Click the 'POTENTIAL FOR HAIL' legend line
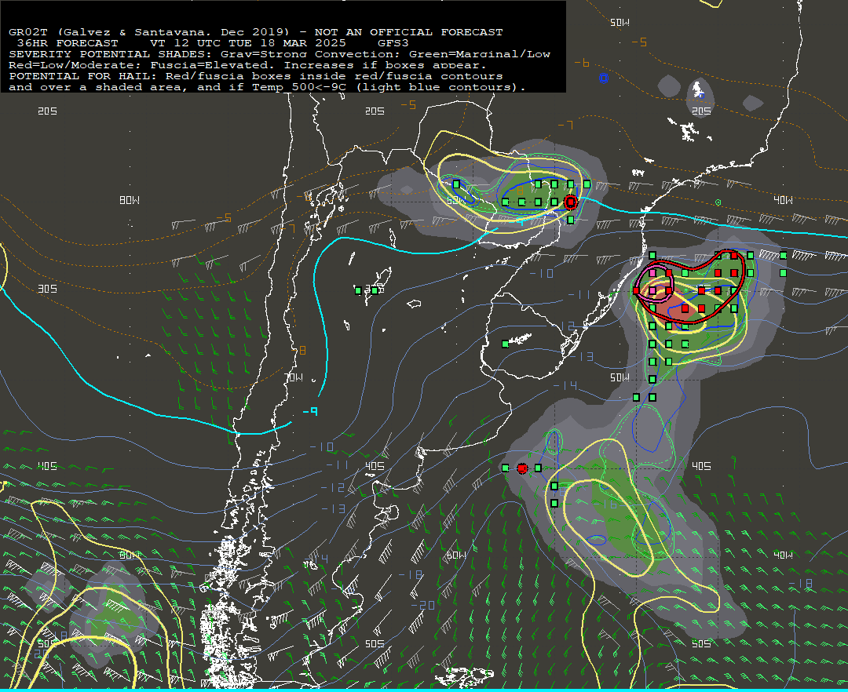848x692 pixels. coord(256,75)
